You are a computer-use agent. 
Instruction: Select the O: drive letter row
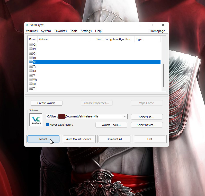point(94,45)
